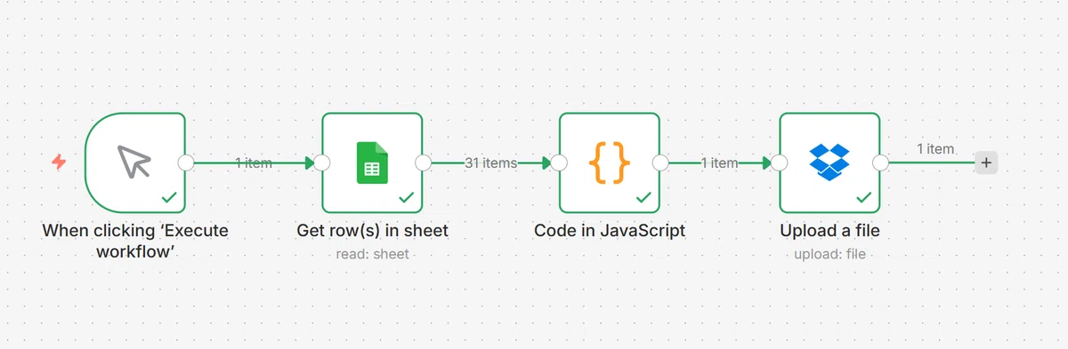Click the output connector of the Code node

[x=660, y=163]
